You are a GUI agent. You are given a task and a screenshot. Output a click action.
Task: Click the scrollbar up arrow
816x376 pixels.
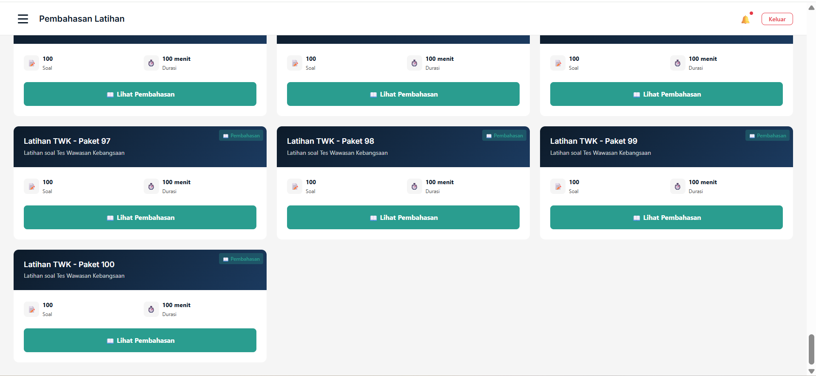pyautogui.click(x=811, y=8)
